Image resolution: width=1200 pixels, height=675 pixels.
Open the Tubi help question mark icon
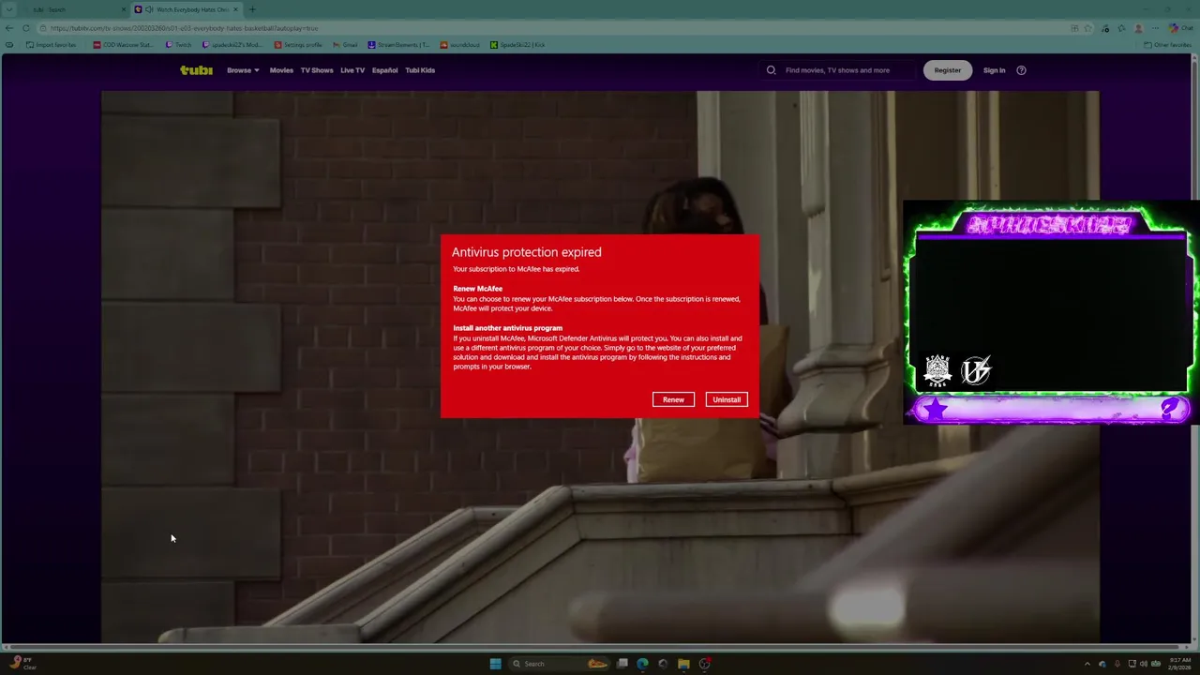tap(1021, 70)
